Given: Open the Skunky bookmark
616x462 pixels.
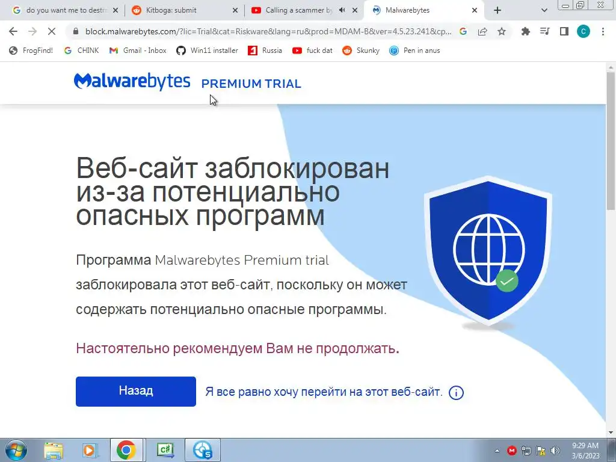Looking at the screenshot, I should tap(361, 51).
